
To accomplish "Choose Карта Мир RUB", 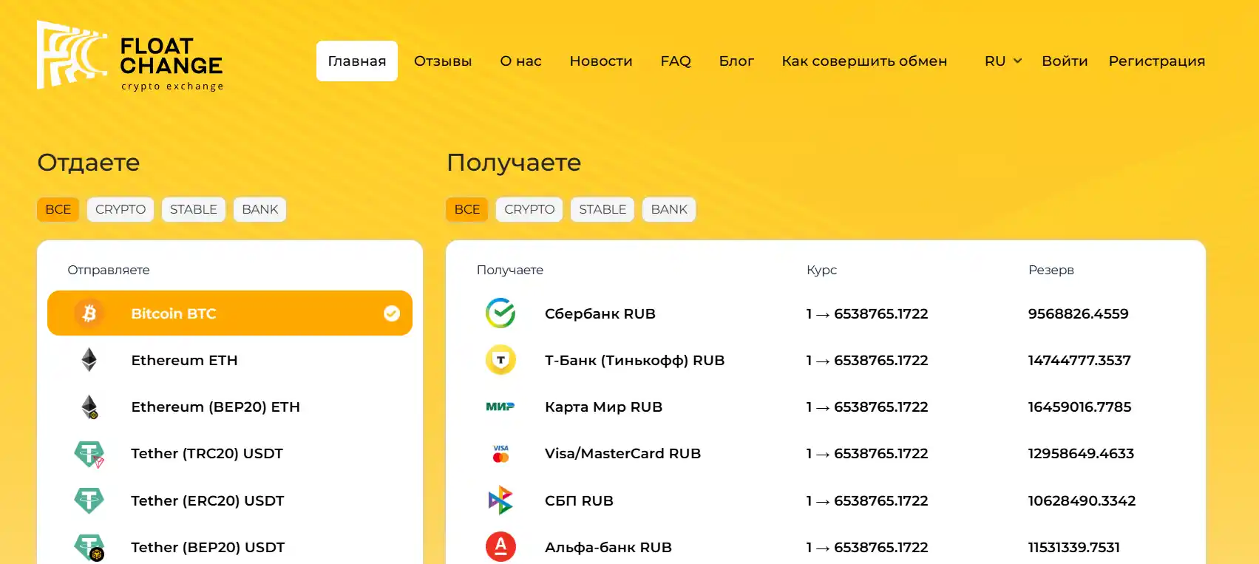I will click(826, 407).
